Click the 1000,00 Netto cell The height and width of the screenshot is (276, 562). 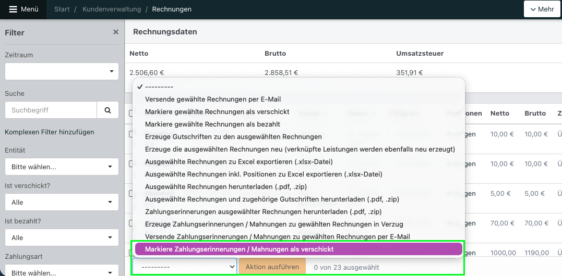click(503, 253)
